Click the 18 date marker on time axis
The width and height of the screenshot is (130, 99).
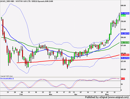click(36, 92)
